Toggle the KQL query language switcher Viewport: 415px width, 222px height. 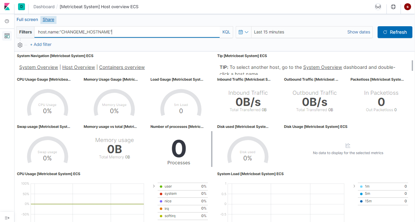pos(226,32)
